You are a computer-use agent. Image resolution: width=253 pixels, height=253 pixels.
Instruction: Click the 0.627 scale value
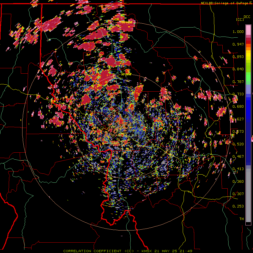[x=238, y=119]
